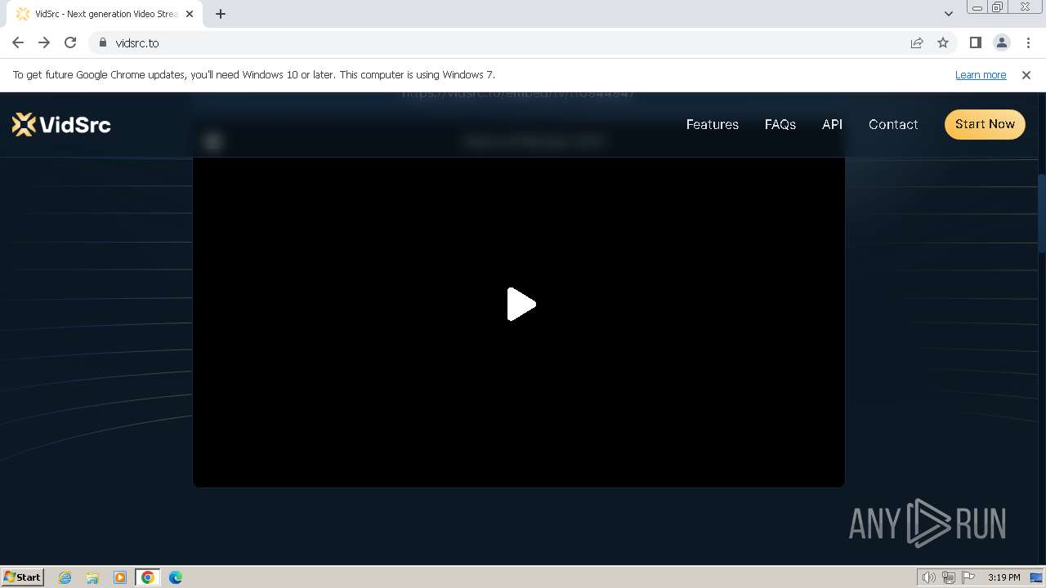Viewport: 1046px width, 588px height.
Task: Go to the API page link
Action: [832, 124]
